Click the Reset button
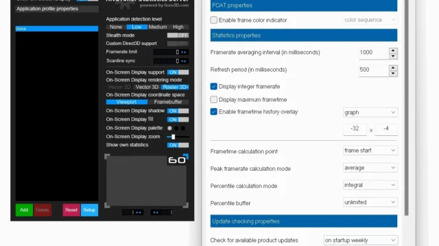Screen dimensions: 439x246 [x=71, y=210]
